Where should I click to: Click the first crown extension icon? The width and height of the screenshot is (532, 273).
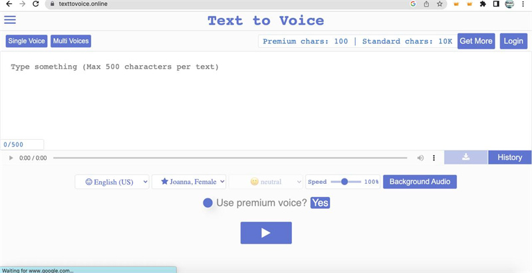pos(456,4)
